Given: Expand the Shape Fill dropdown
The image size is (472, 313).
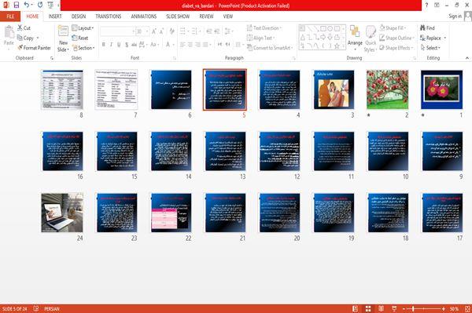Looking at the screenshot, I should [x=393, y=28].
